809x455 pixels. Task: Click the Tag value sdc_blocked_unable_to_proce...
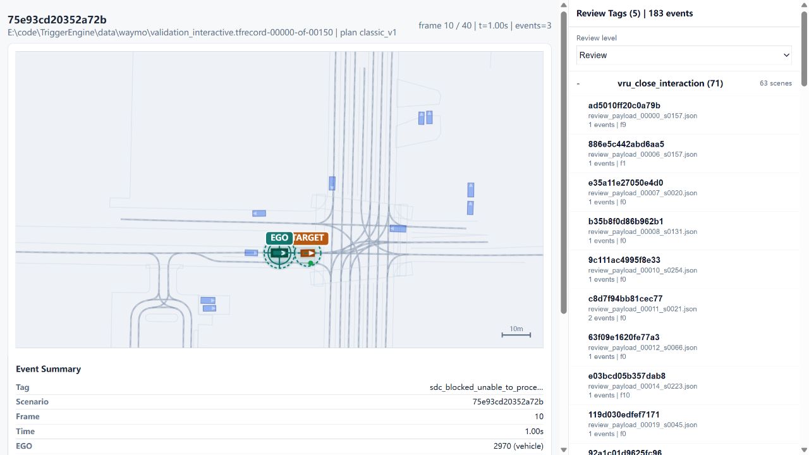tap(486, 387)
